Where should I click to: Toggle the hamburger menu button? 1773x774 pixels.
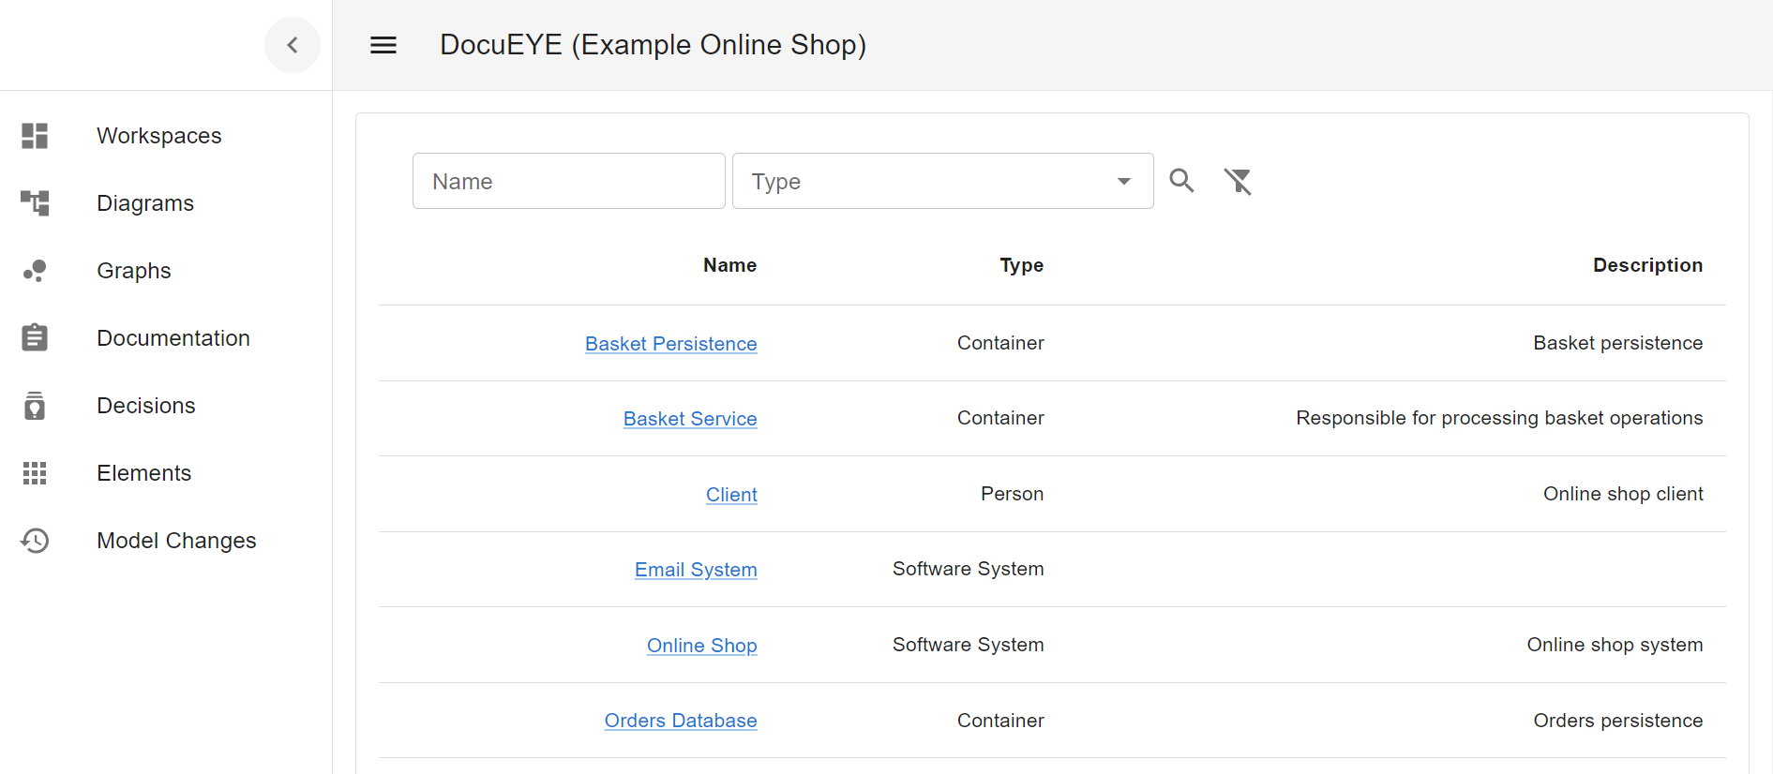pyautogui.click(x=383, y=45)
